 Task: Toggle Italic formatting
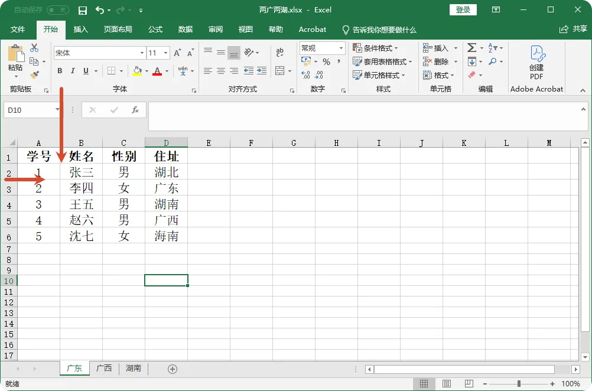tap(73, 70)
